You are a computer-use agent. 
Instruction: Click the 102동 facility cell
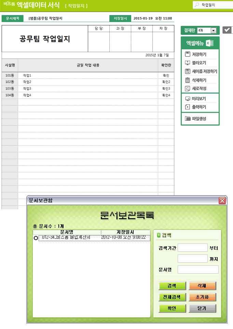point(10,82)
